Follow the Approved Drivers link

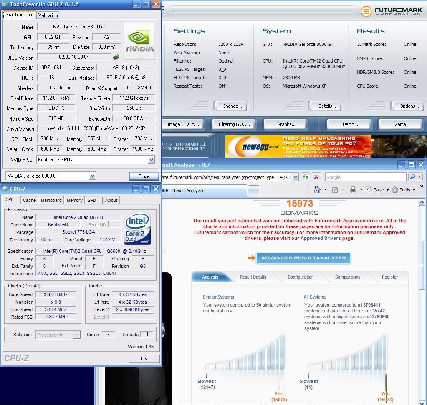[320, 238]
